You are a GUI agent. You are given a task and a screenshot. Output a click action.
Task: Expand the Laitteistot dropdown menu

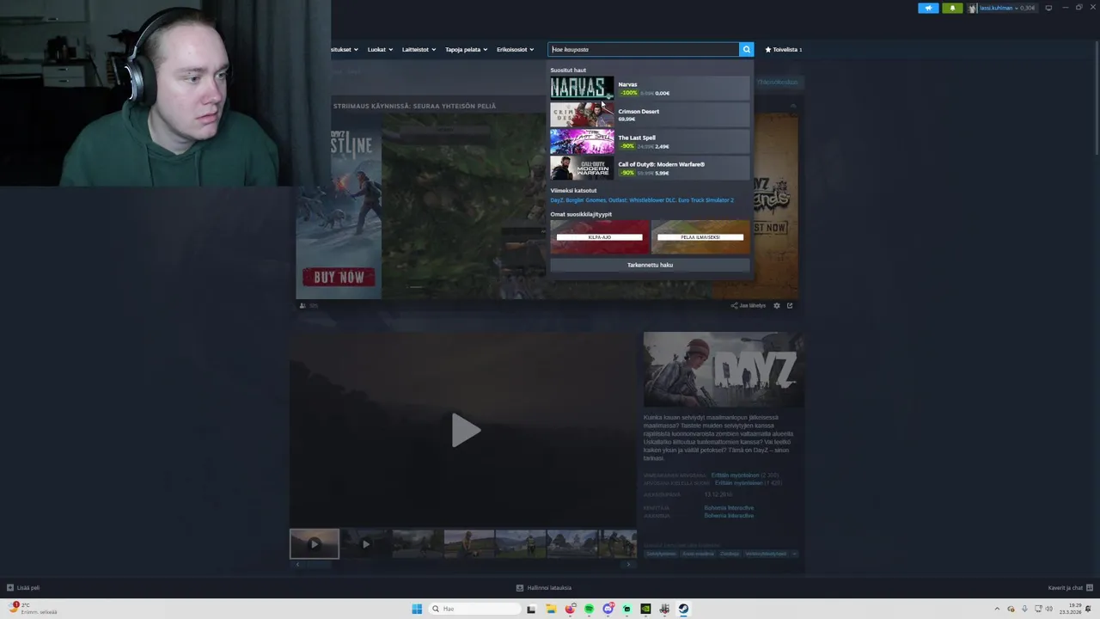tap(419, 49)
